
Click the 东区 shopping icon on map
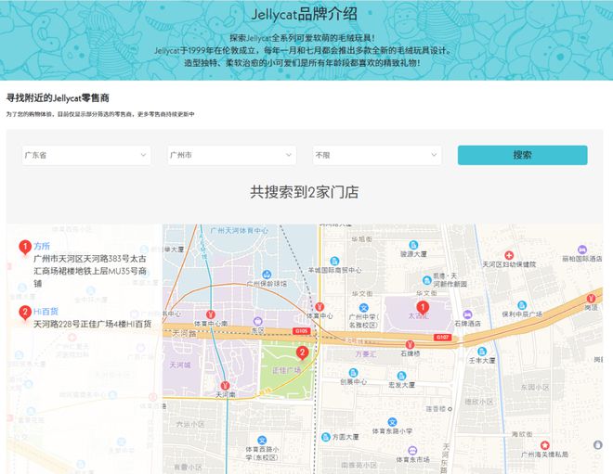point(257,321)
